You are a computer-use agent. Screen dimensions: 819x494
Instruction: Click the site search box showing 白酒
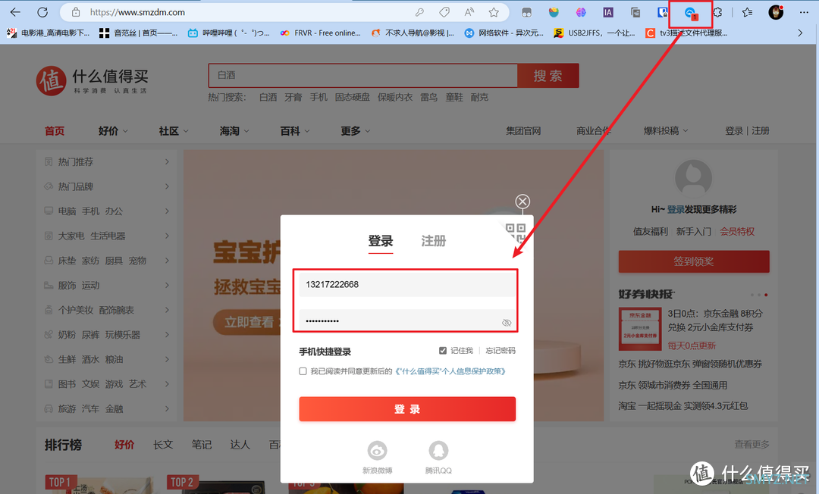[363, 76]
